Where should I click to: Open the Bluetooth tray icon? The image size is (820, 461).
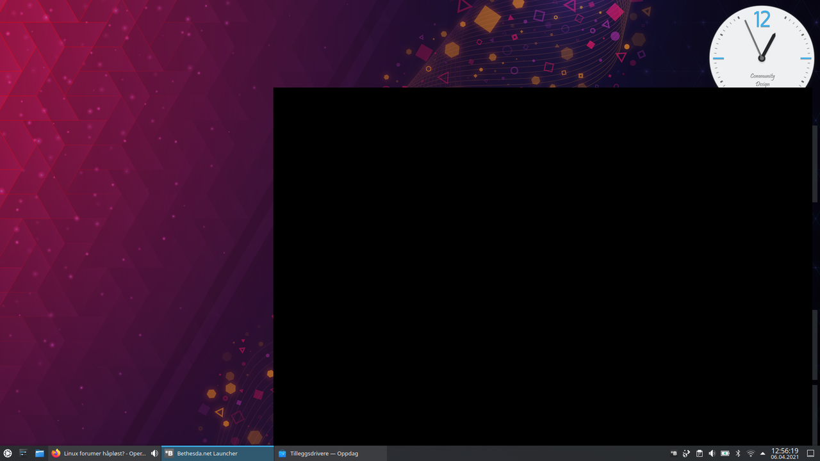coord(738,453)
